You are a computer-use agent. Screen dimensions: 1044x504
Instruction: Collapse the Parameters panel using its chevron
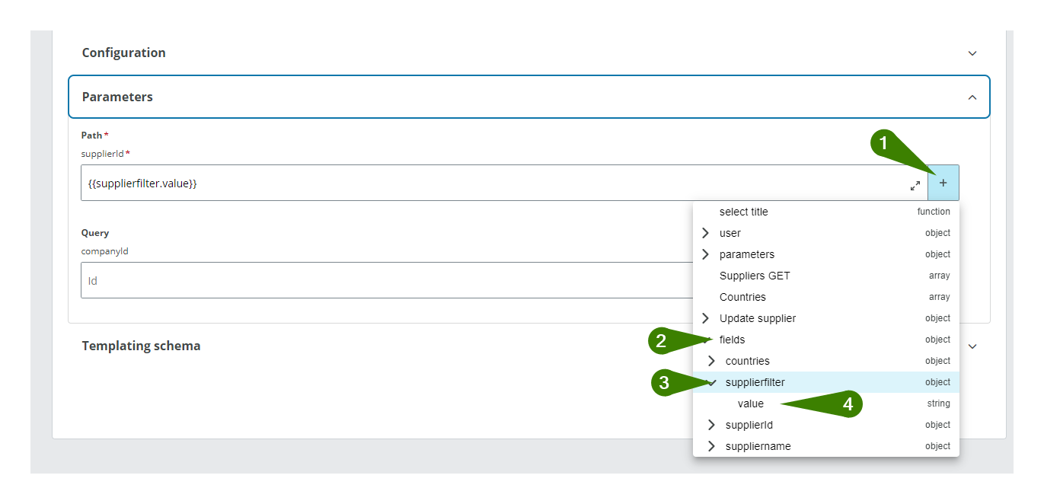972,97
